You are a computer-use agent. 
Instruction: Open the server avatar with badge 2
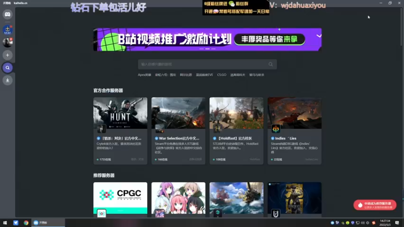[8, 42]
